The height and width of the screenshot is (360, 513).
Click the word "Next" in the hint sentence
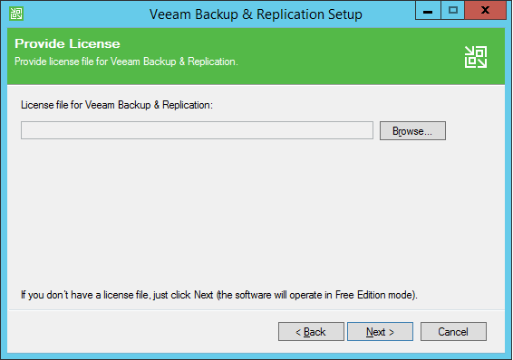coord(204,295)
